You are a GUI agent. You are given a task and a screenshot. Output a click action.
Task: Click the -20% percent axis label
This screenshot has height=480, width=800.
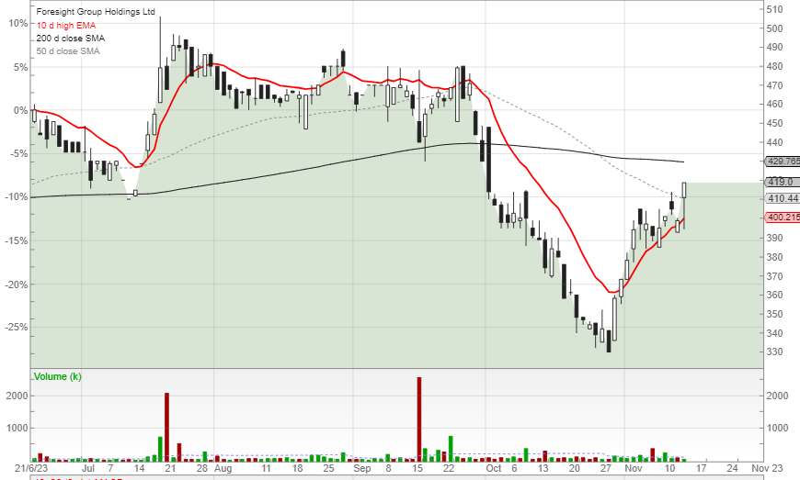point(17,285)
